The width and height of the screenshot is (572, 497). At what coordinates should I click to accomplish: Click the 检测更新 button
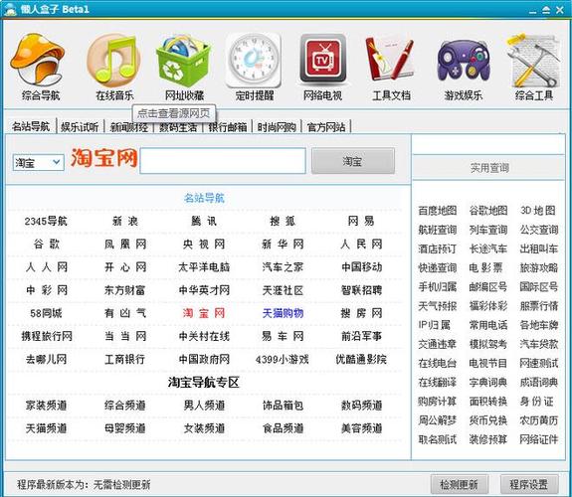tap(459, 485)
